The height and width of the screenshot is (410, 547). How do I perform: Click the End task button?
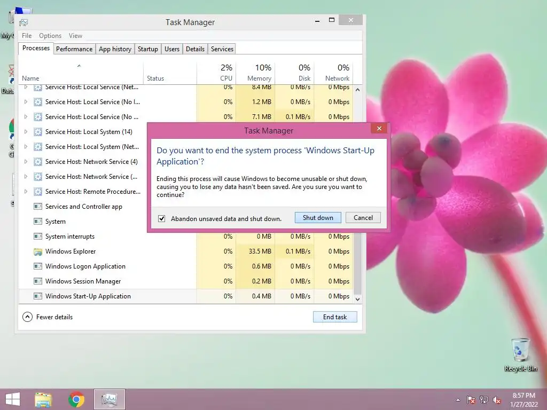click(x=335, y=317)
